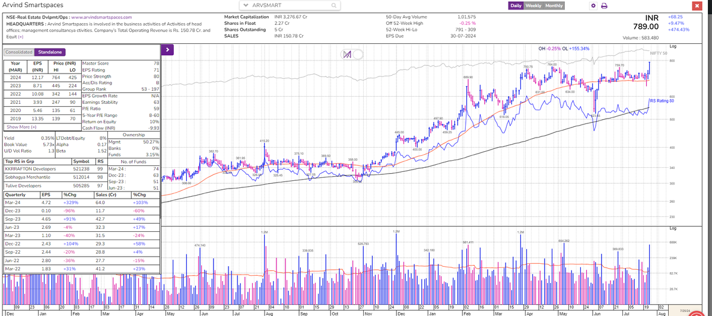Click the Arvind Smartspaces company title

pos(32,5)
